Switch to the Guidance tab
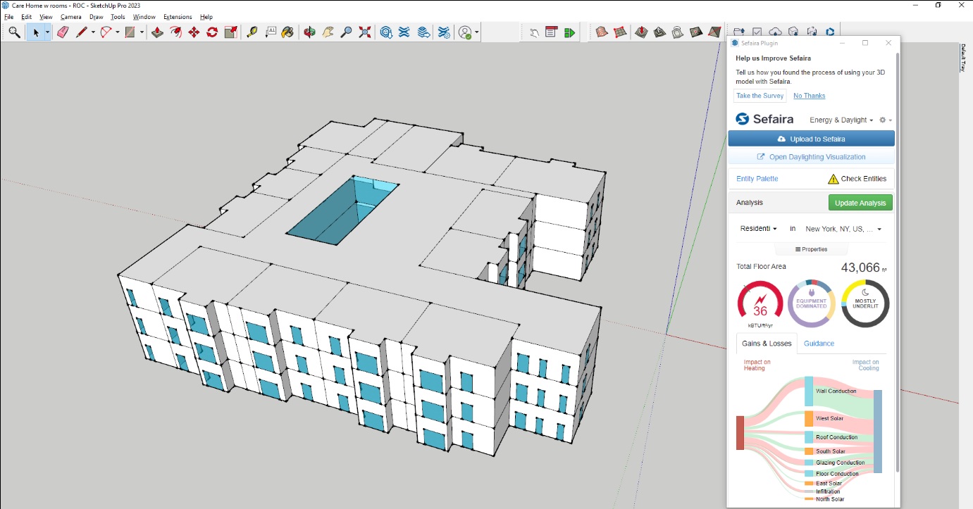The image size is (973, 509). pyautogui.click(x=819, y=344)
